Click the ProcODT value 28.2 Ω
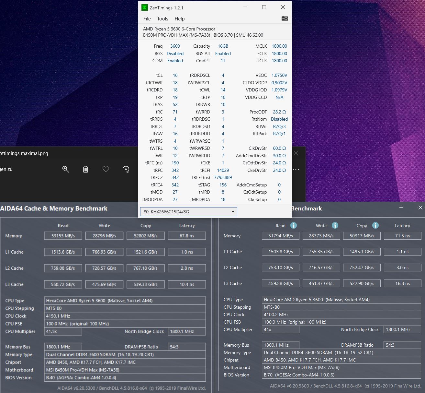425x393 pixels. 279,112
